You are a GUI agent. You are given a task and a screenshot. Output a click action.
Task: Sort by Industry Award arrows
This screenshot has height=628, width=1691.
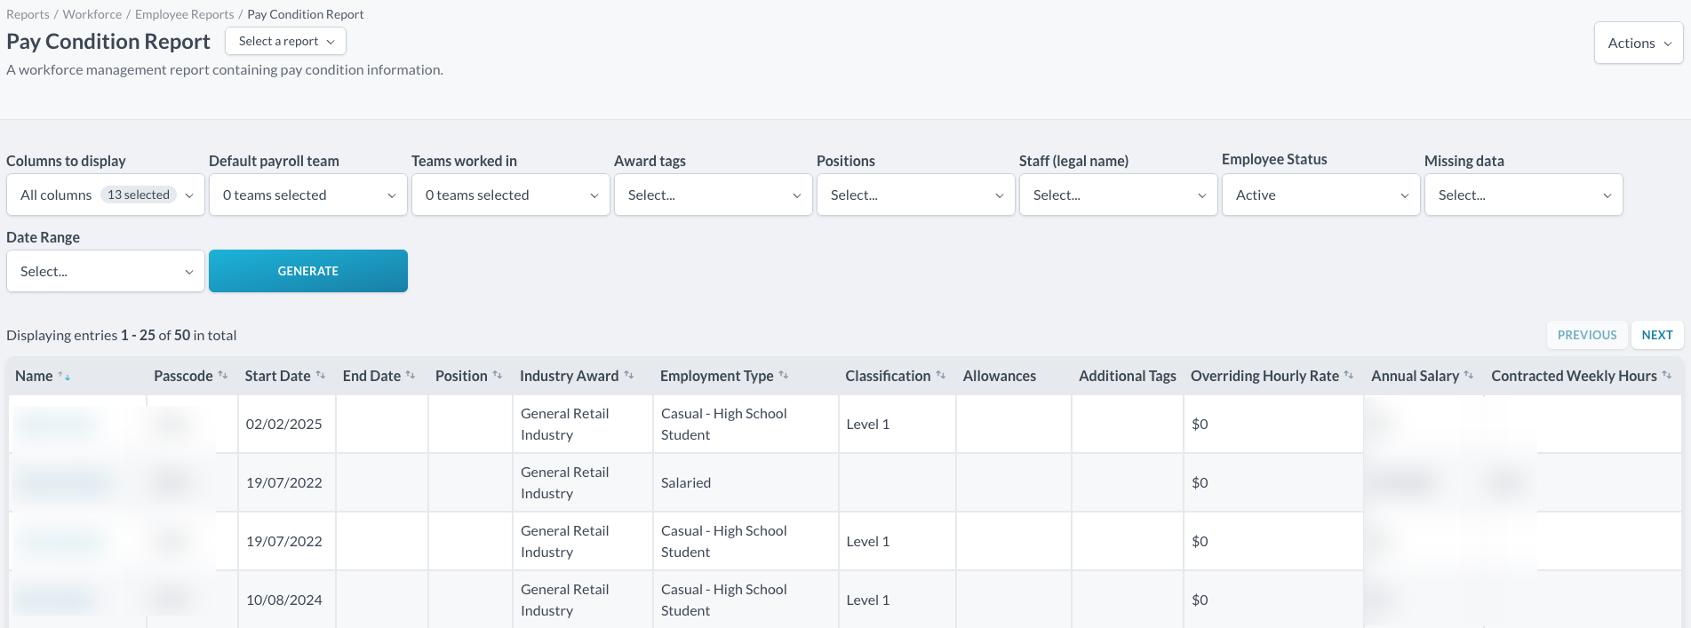pos(629,376)
